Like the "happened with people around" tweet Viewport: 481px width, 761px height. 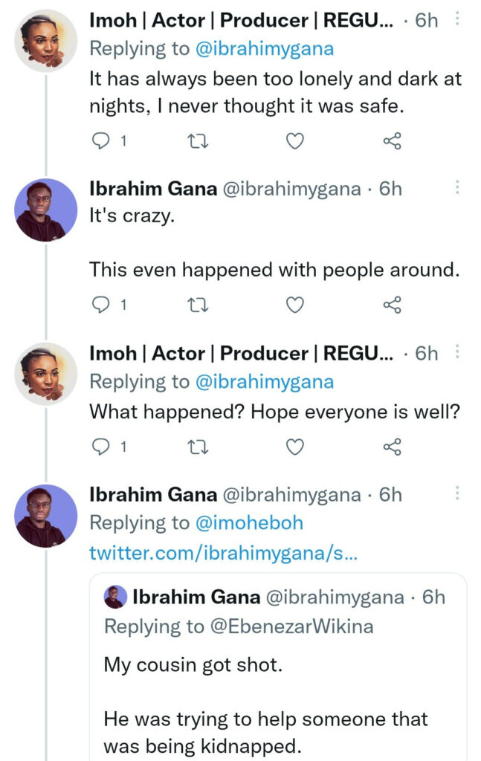tap(295, 304)
